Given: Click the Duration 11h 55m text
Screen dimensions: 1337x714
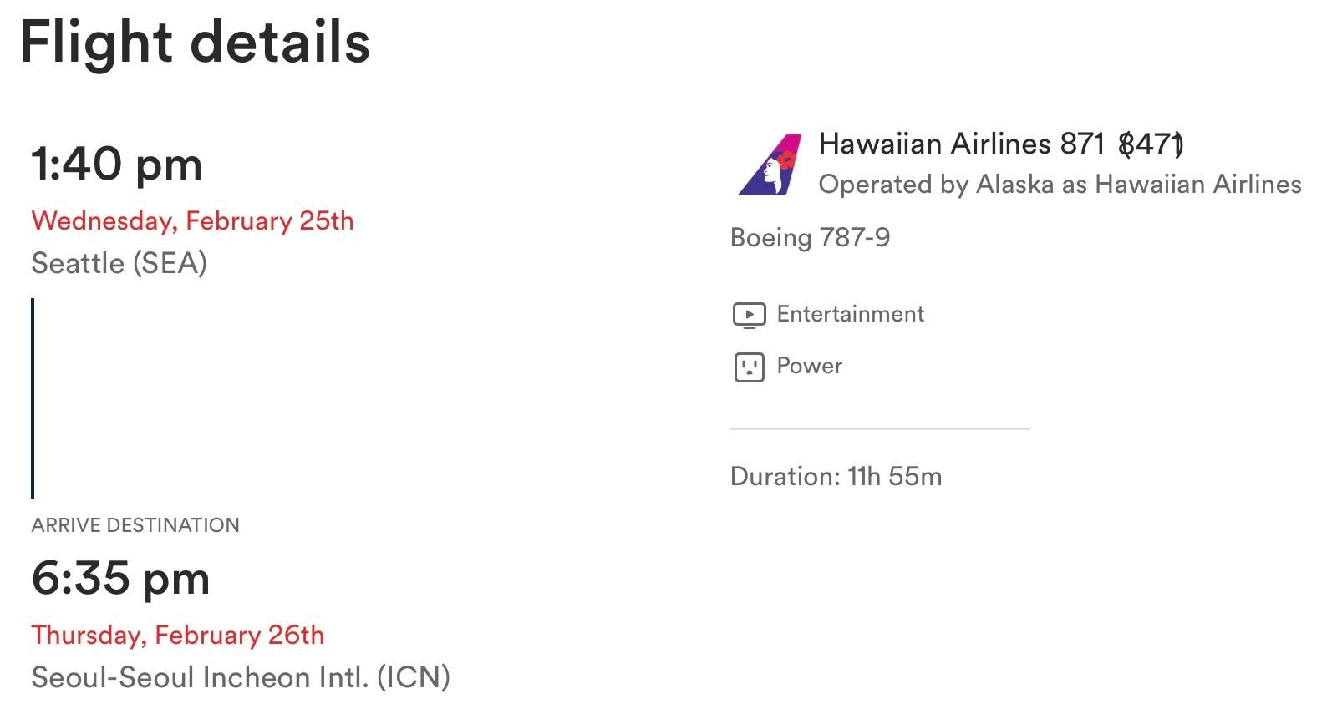Looking at the screenshot, I should coord(836,477).
